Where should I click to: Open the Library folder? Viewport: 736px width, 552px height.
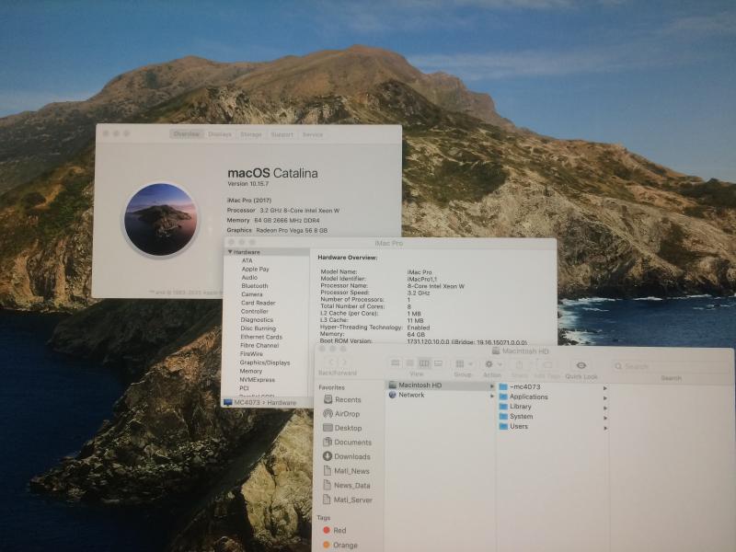click(515, 407)
